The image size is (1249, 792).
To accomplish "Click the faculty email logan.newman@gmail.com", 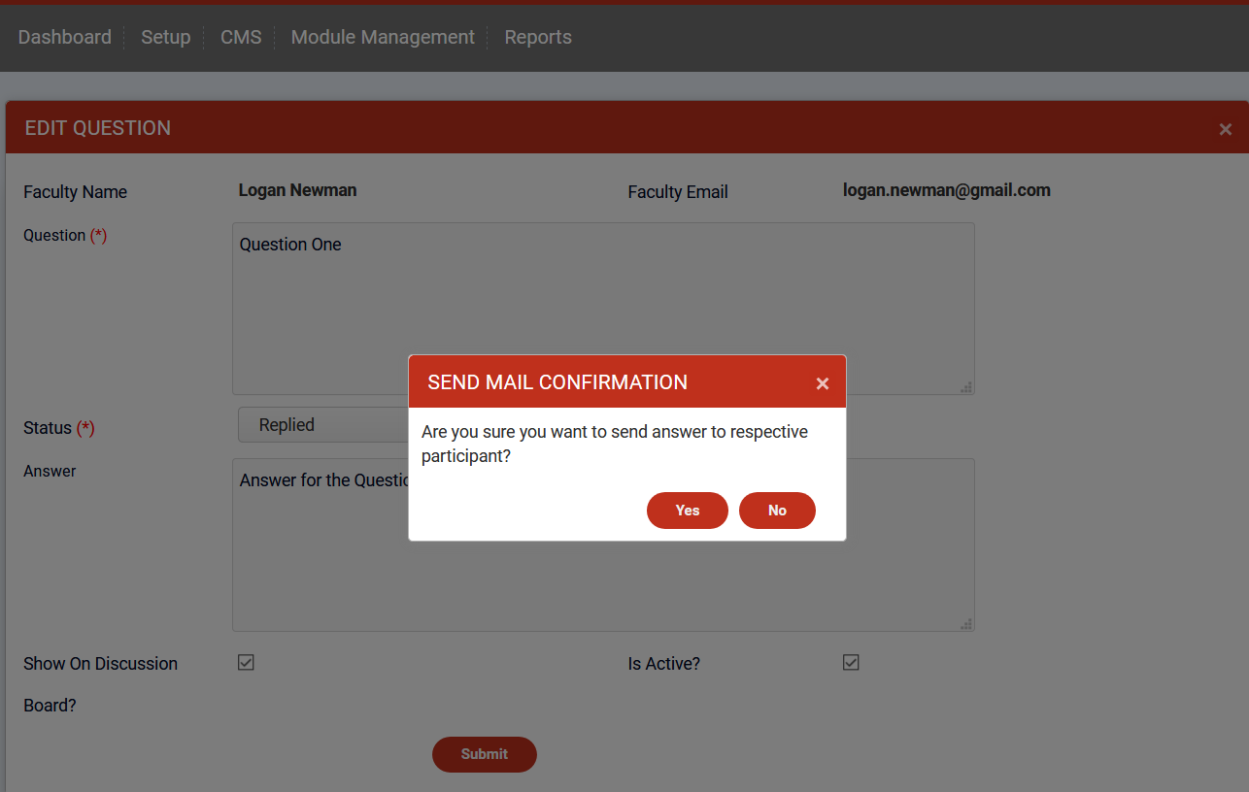I will point(946,190).
